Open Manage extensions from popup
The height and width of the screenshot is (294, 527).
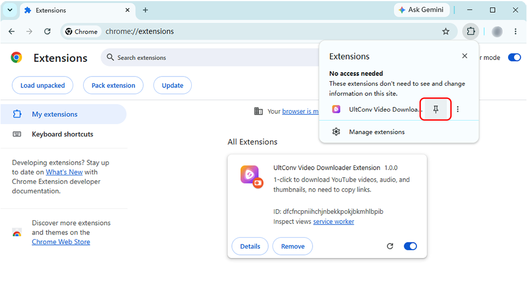coord(398,132)
